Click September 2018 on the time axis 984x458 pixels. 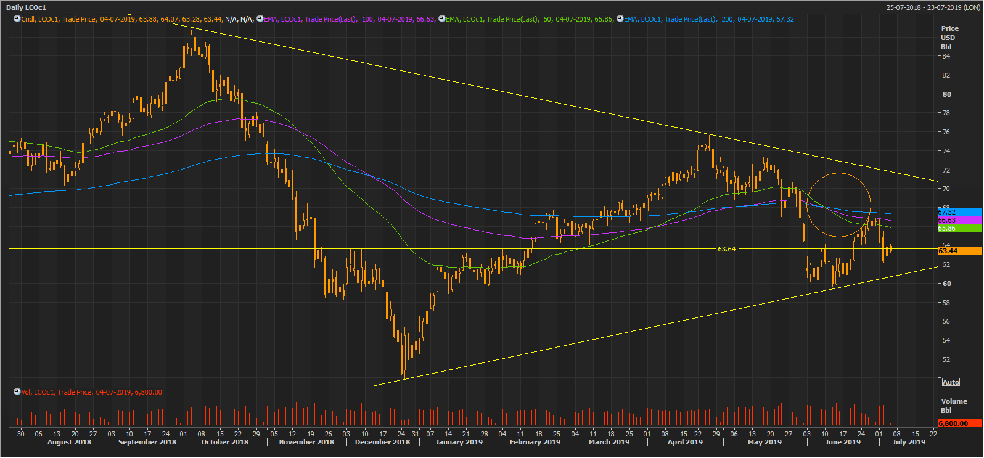(147, 442)
